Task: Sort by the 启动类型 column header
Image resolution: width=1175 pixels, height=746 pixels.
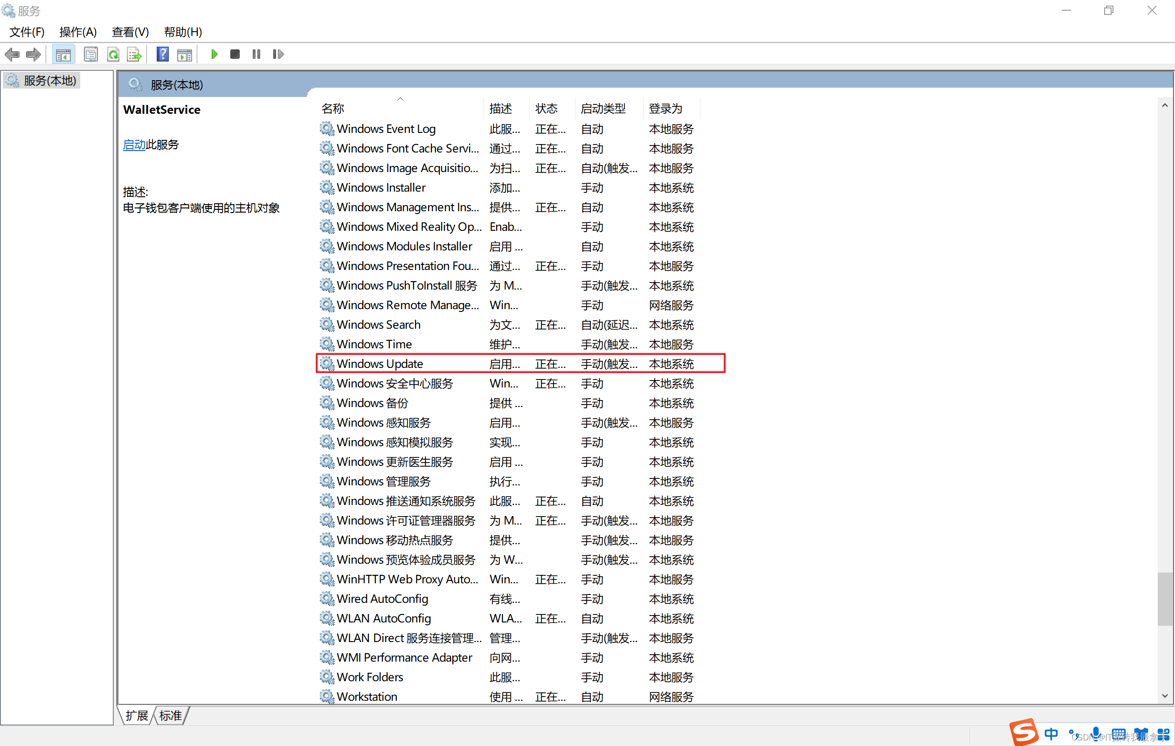Action: (x=603, y=108)
